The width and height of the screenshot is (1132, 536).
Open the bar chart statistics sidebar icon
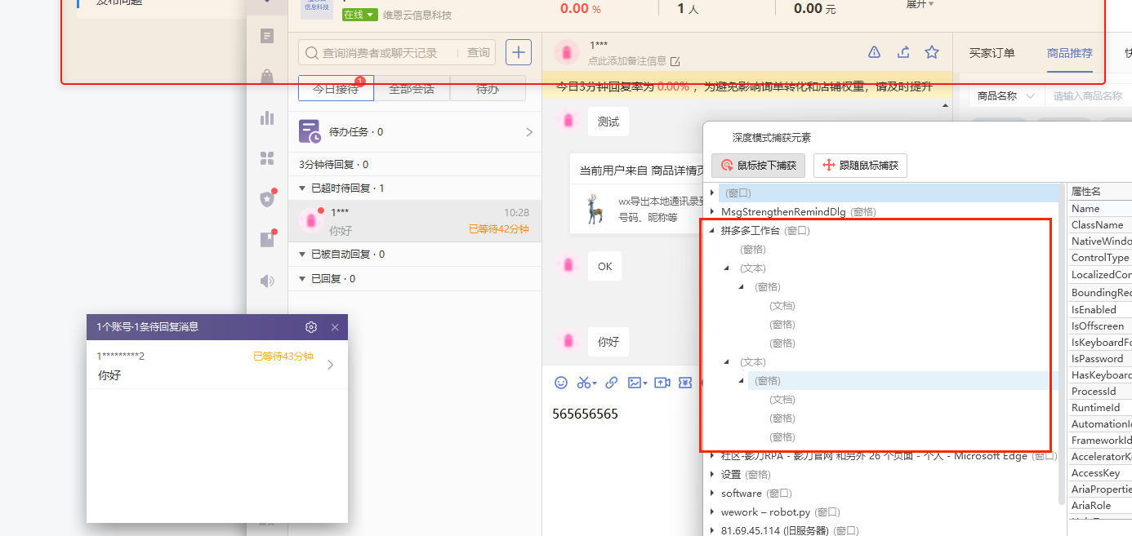(267, 118)
